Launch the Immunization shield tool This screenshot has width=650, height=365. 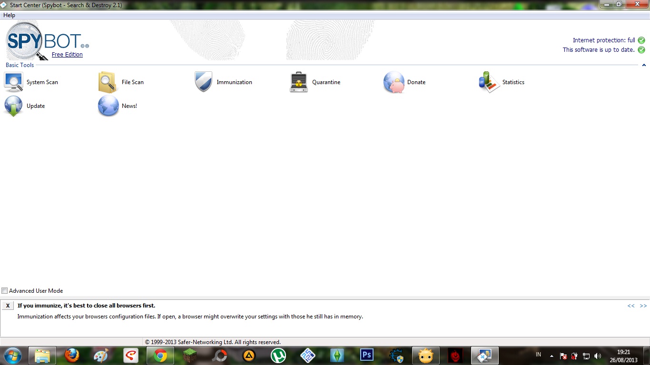(223, 82)
